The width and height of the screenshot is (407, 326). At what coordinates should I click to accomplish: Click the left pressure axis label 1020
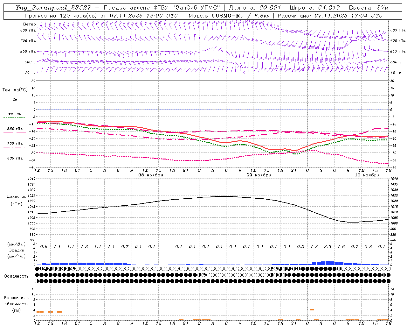31,201
